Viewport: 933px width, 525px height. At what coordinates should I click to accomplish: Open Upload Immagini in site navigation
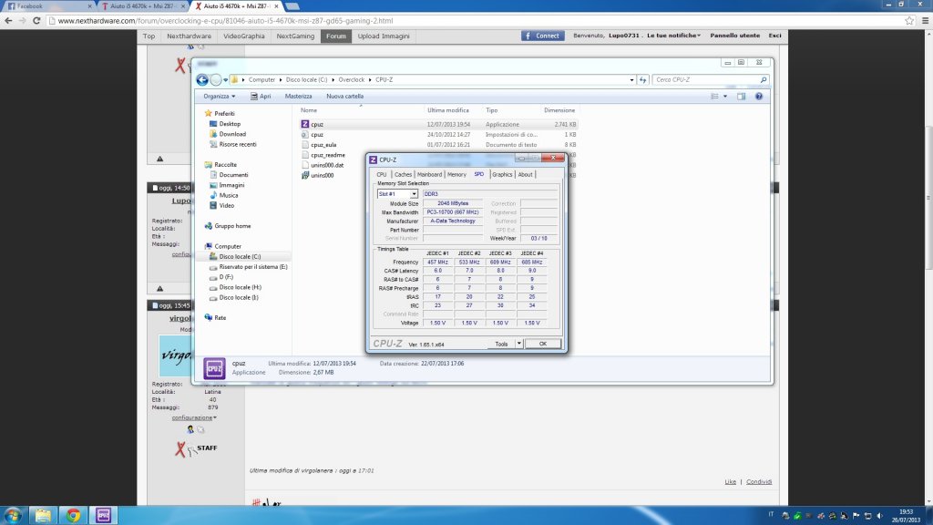tap(384, 36)
